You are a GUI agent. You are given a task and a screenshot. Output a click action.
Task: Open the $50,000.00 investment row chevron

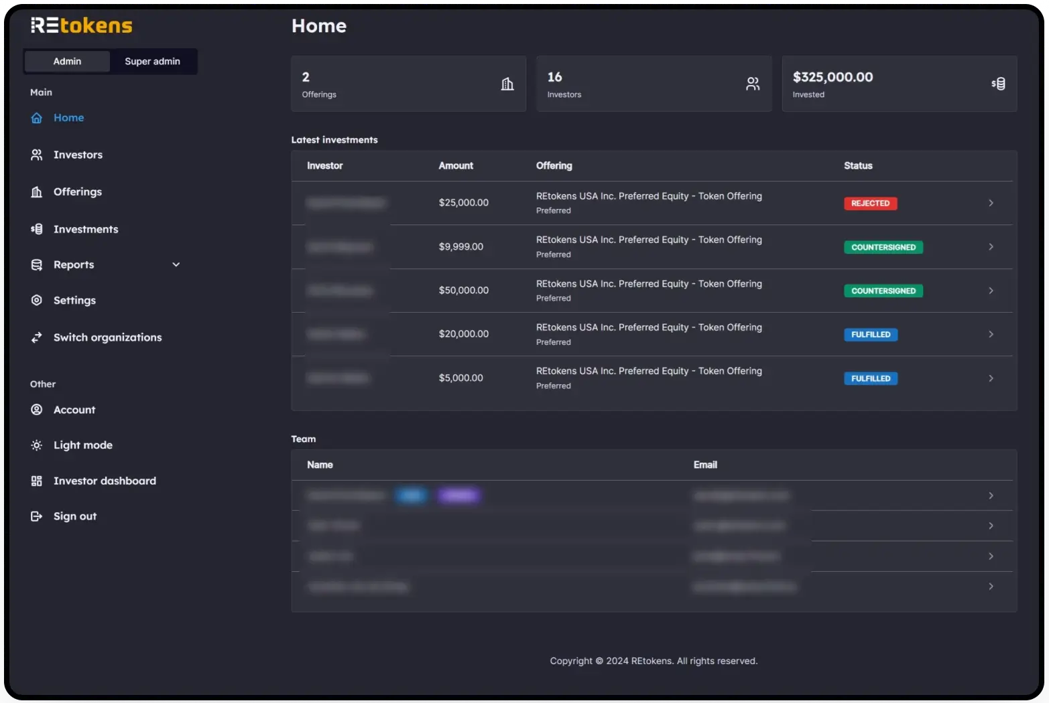pyautogui.click(x=991, y=291)
